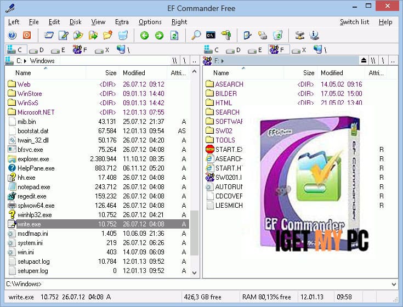
Task: Sort right panel by Modified column
Action: point(341,73)
